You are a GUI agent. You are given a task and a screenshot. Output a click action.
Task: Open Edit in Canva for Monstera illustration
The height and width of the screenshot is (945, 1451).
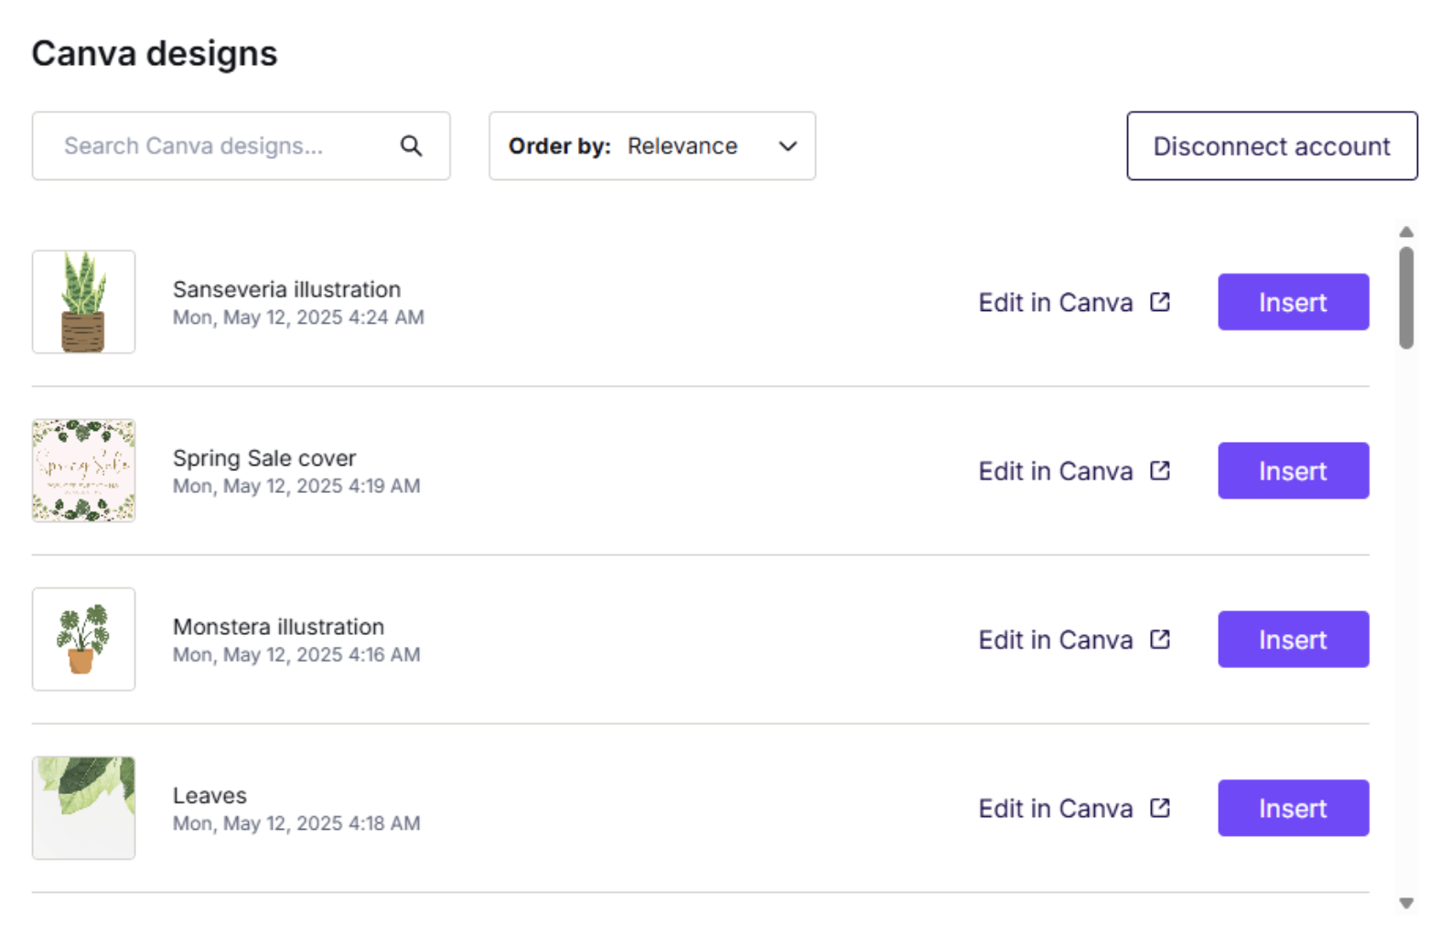point(1074,639)
